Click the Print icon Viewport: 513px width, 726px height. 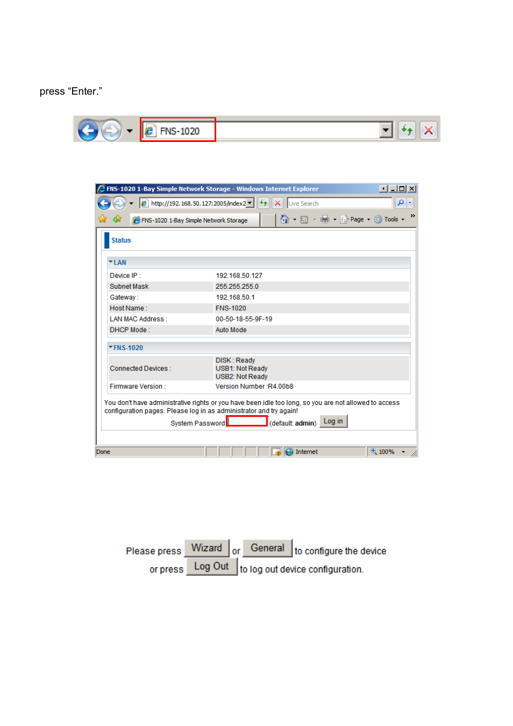coord(325,219)
